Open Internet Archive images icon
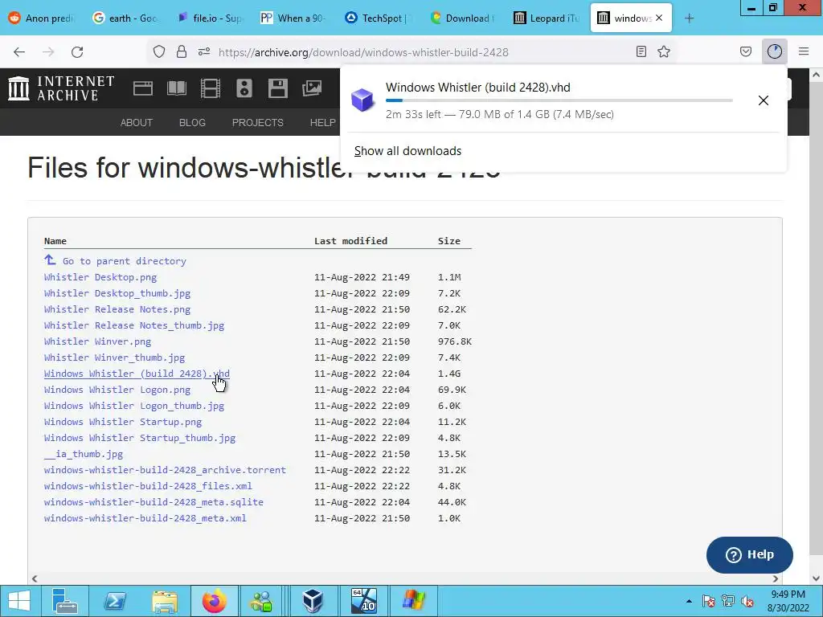Image resolution: width=823 pixels, height=617 pixels. [312, 88]
